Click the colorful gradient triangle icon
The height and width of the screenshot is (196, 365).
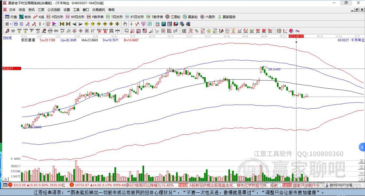tap(54, 24)
